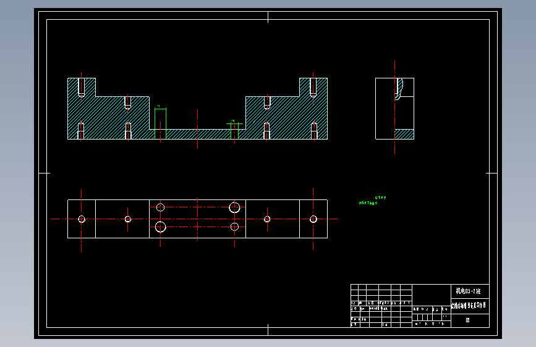Select the title block text 机电05-2班

tap(468, 291)
